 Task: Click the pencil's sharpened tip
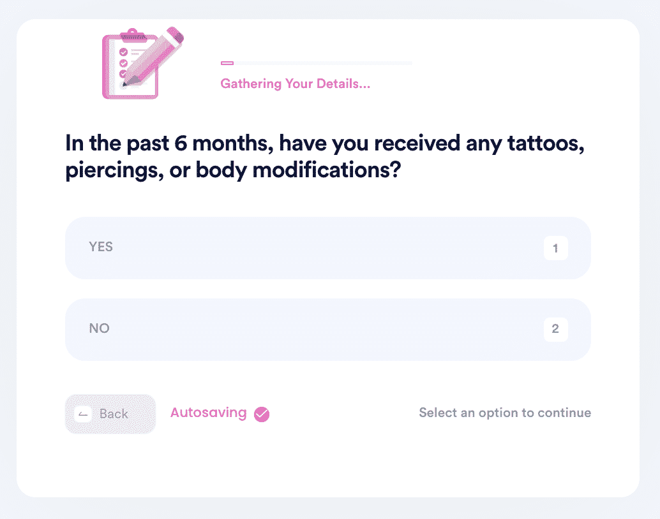pos(126,83)
